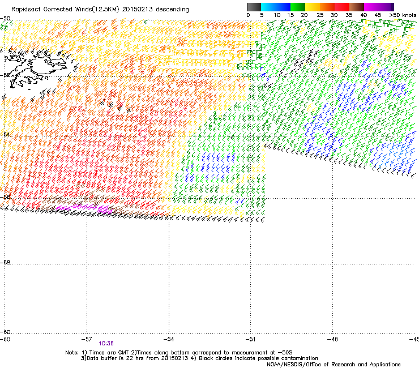Screen dimensions: 419x368
Task: Click the gray 0-5 knots color band
Action: [x=254, y=7]
